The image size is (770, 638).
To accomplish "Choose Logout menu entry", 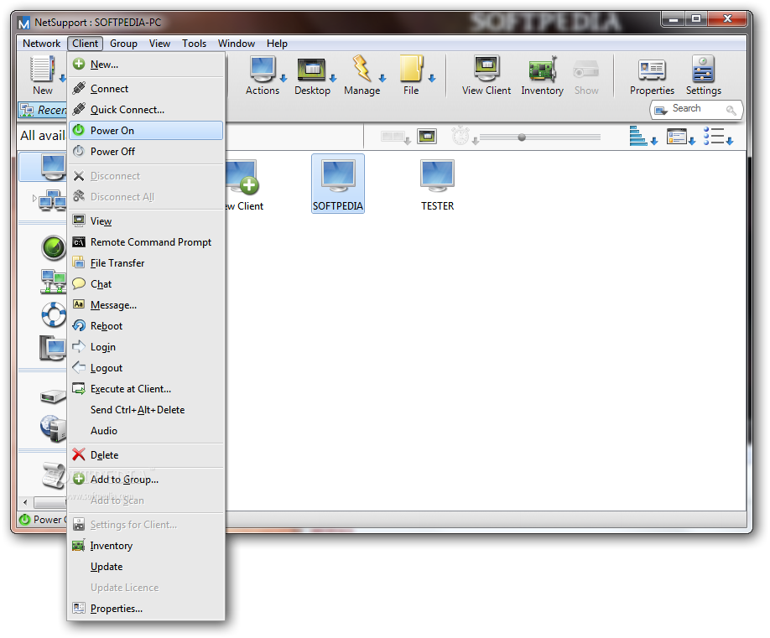I will pyautogui.click(x=146, y=368).
